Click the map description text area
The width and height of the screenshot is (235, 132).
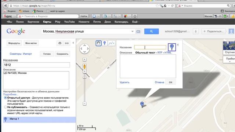point(36,80)
